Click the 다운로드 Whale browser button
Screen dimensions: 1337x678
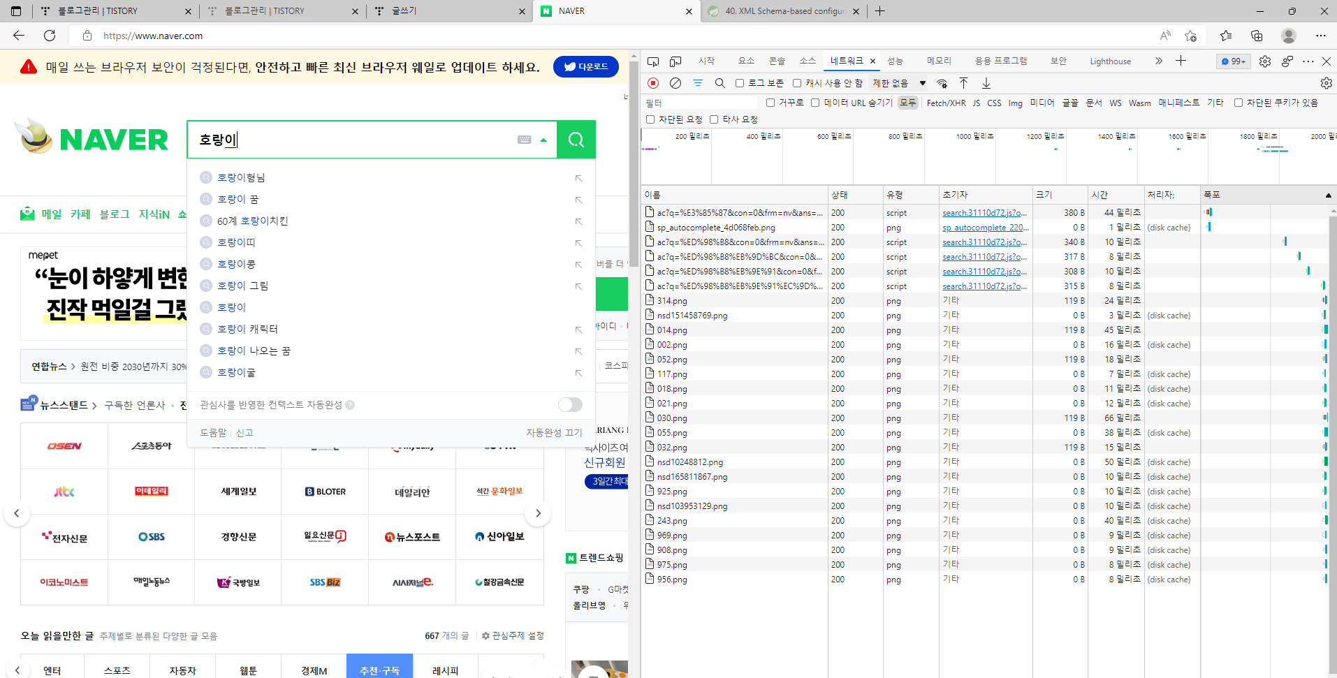point(586,66)
